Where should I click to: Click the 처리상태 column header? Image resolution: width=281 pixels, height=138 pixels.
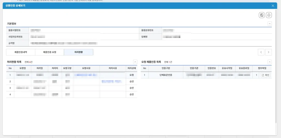132,68
